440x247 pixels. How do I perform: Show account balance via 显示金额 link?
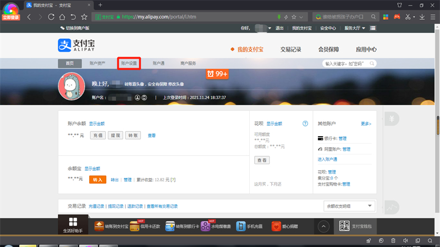click(97, 123)
